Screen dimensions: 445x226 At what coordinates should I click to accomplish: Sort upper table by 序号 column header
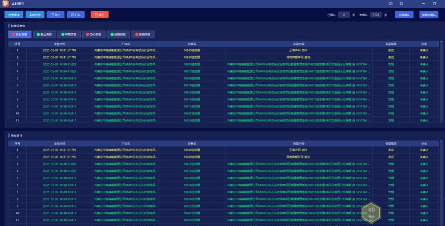pyautogui.click(x=17, y=44)
